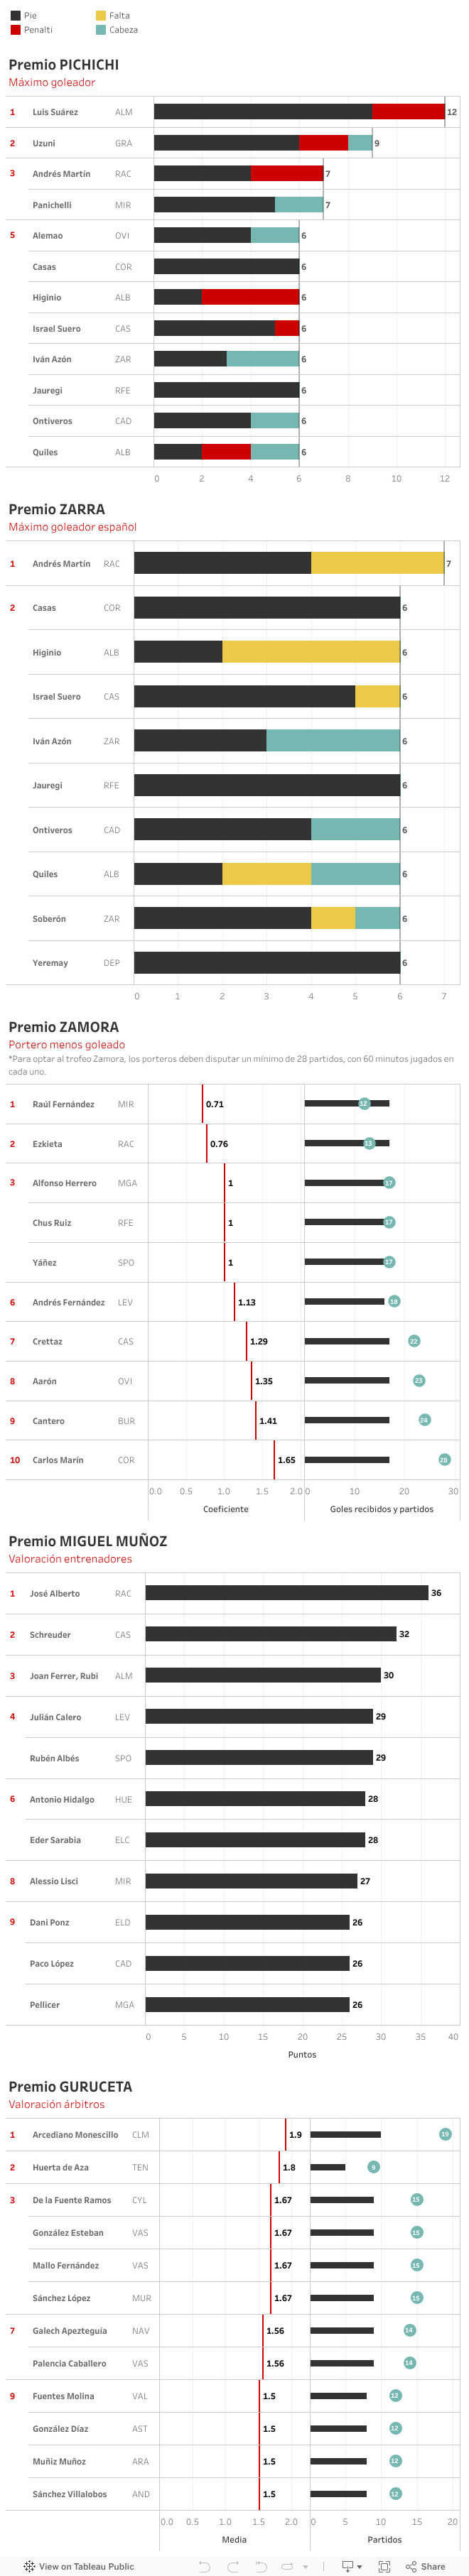Screen dimensions: 469x2576
Task: Click the Undo arrow in Tableau toolbar
Action: click(x=205, y=2566)
